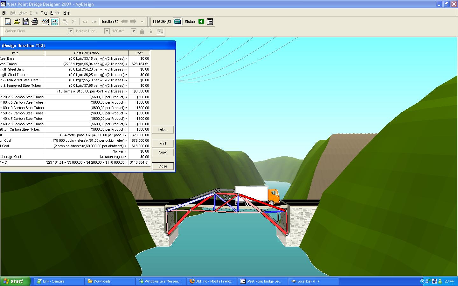This screenshot has height=286, width=458.
Task: Switch to the Drawing Board mode icon
Action: (45, 22)
